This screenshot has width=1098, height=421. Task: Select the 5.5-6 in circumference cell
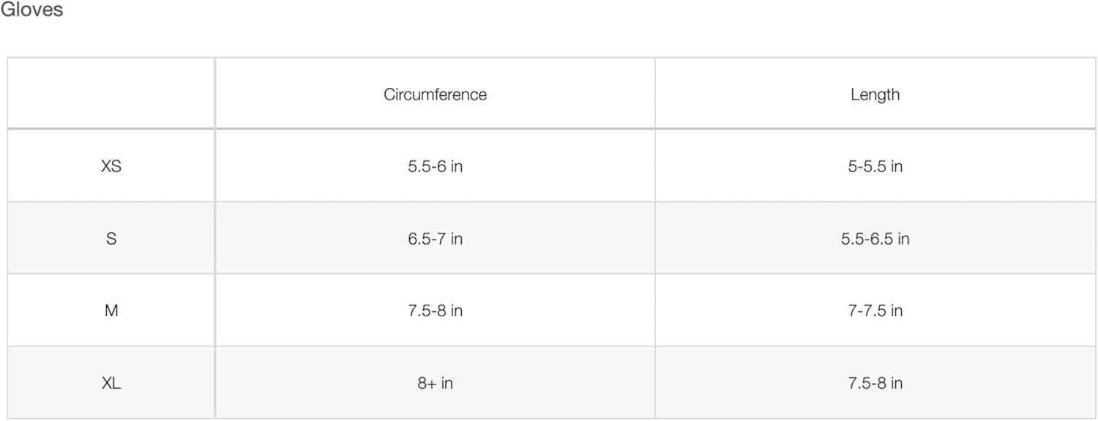tap(435, 166)
